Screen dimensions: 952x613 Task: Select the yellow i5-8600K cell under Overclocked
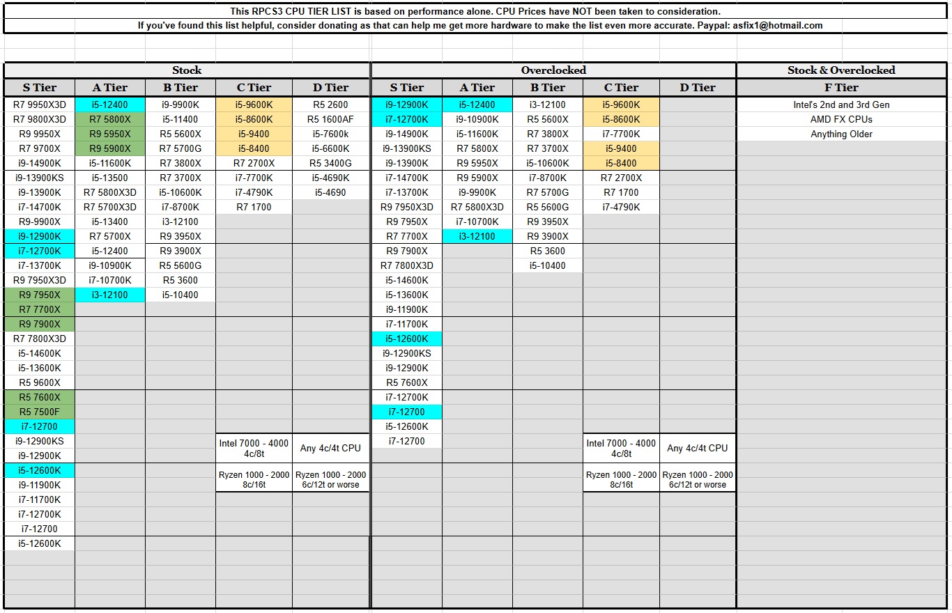coord(621,119)
